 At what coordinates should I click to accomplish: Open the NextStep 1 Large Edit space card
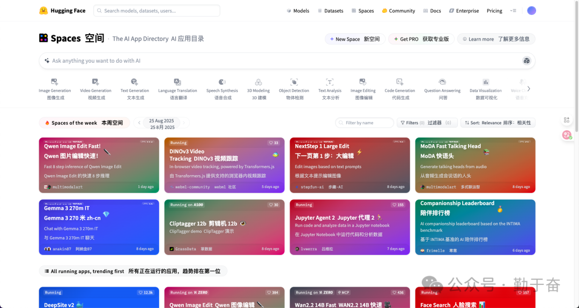pyautogui.click(x=350, y=166)
